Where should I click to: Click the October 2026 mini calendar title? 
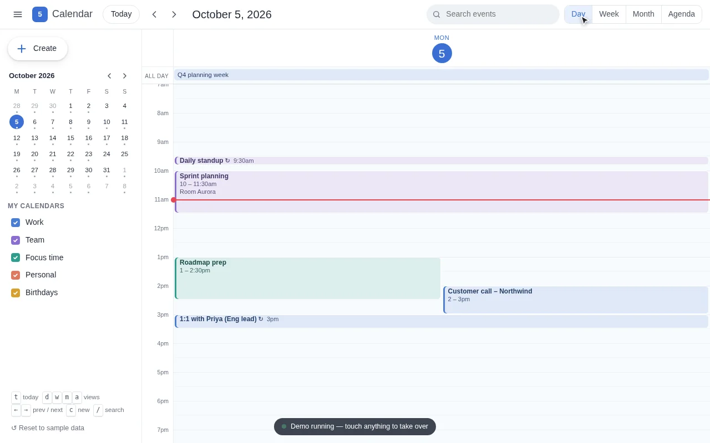32,76
